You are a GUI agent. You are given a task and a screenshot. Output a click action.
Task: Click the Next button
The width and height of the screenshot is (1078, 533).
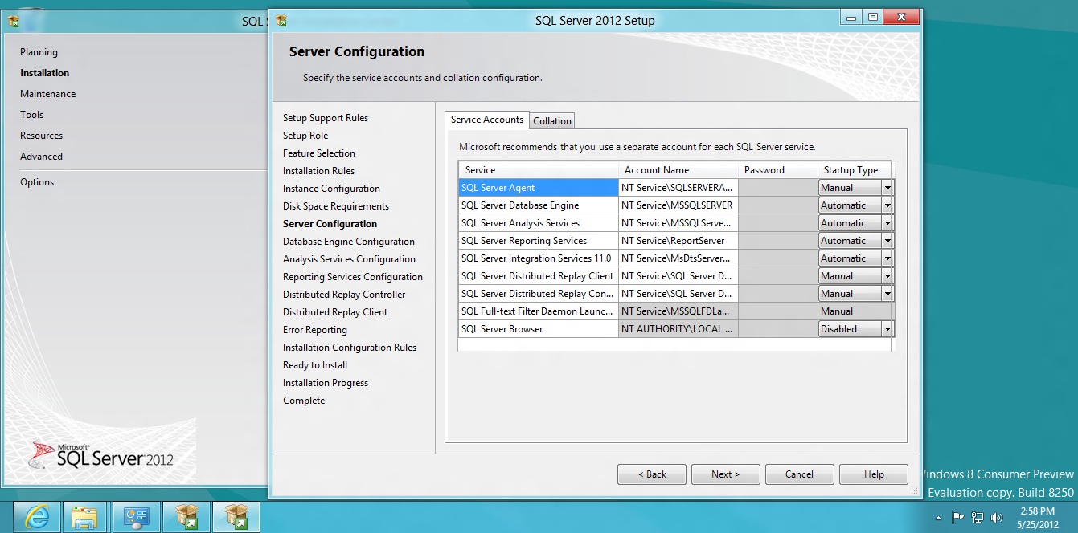coord(725,474)
